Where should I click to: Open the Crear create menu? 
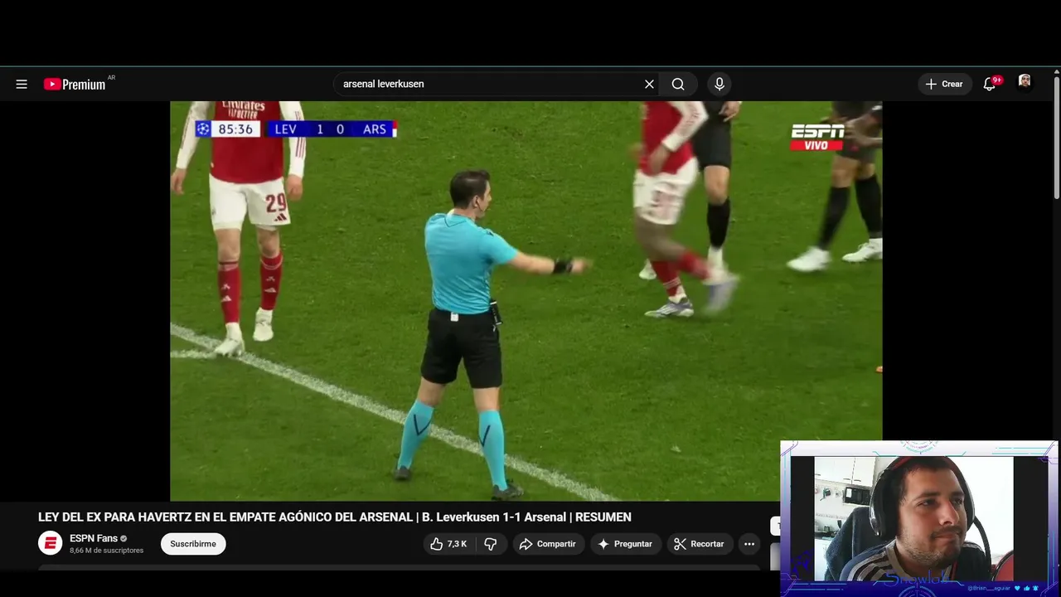click(x=944, y=84)
